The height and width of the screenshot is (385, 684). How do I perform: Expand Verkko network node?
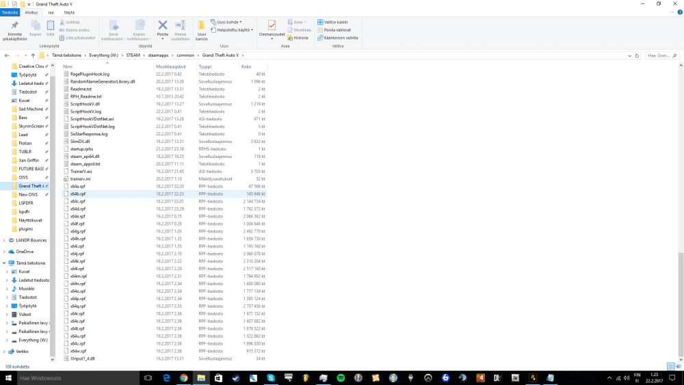pos(4,351)
